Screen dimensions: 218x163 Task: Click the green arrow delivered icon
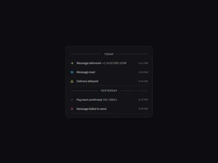[72, 63]
